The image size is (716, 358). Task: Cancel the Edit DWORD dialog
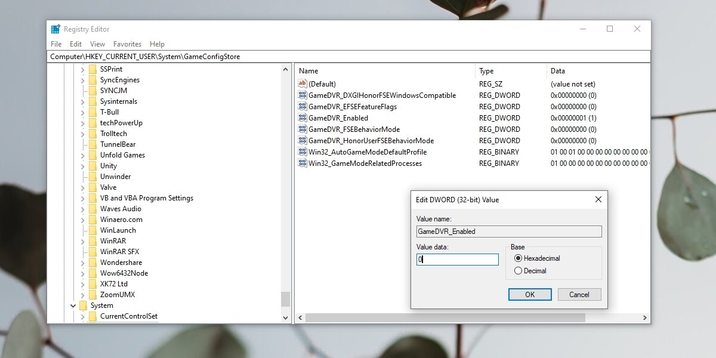tap(579, 295)
